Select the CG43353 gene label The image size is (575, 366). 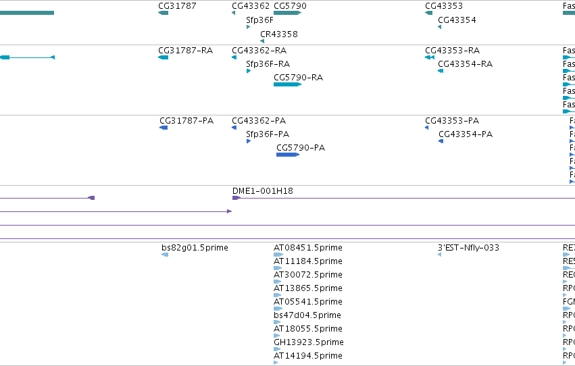click(x=444, y=6)
